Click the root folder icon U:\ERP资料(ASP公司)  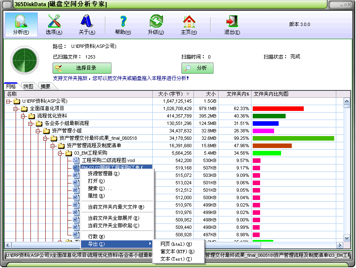point(16,101)
